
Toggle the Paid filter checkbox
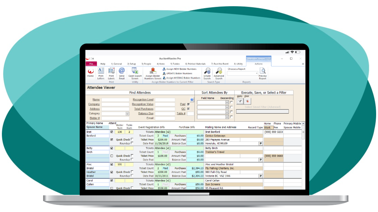point(188,104)
